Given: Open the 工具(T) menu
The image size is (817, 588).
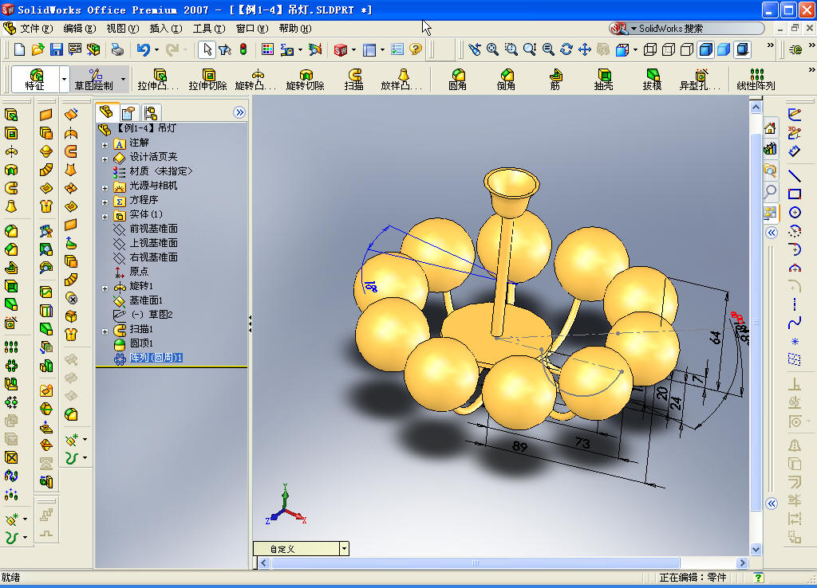Looking at the screenshot, I should click(209, 28).
